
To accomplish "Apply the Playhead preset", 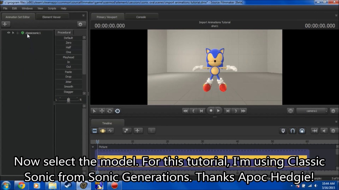I will click(69, 57).
